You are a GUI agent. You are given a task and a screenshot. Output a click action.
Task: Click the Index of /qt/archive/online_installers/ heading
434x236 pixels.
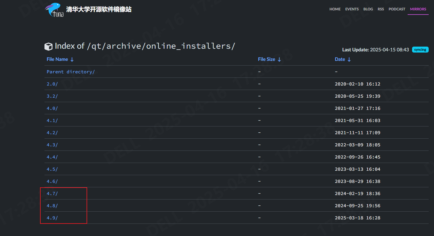(145, 46)
